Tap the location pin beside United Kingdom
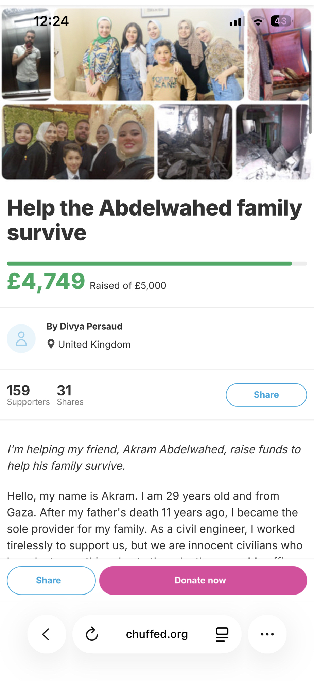This screenshot has width=314, height=681. 51,344
